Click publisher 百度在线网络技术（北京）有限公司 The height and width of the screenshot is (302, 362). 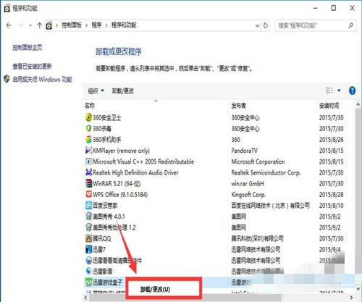[x=270, y=206]
